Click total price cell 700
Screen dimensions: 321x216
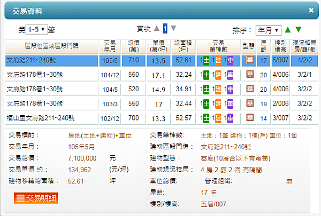(x=134, y=118)
